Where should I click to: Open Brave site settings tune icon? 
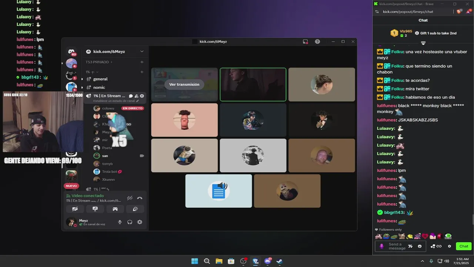coord(377,11)
